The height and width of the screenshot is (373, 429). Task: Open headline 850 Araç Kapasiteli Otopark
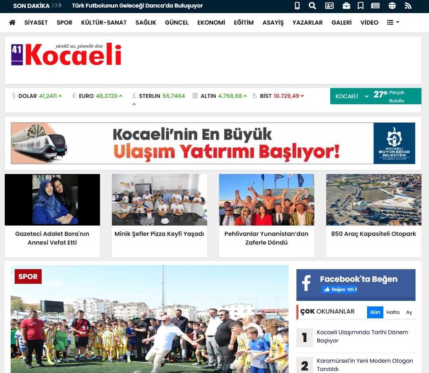coord(373,234)
